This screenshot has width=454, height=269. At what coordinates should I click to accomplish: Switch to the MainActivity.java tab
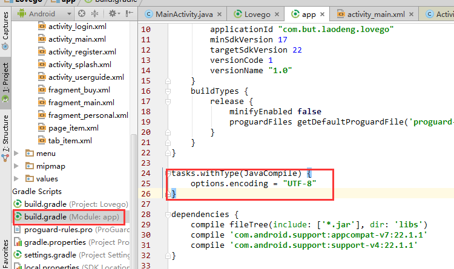[184, 14]
